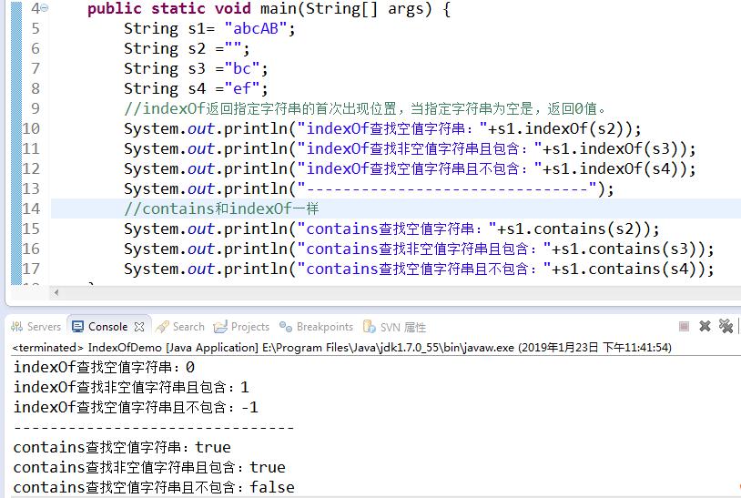741x498 pixels.
Task: Click the string literal "abcAB" on line 5
Action: [x=256, y=29]
